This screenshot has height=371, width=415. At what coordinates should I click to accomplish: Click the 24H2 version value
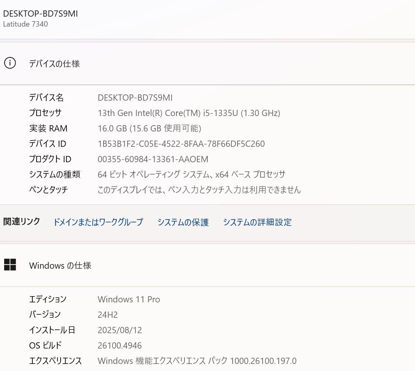[108, 315]
